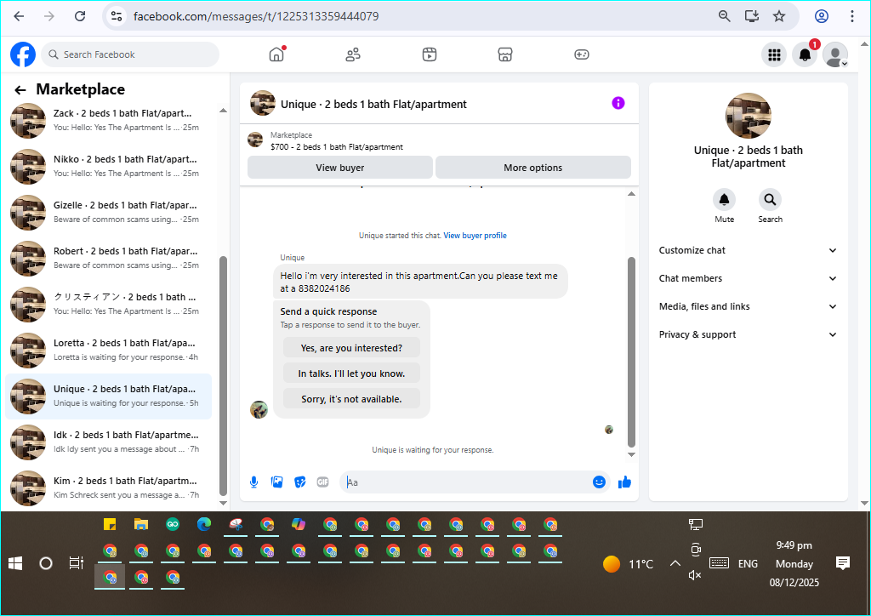Open the Chrome zoom magnifier icon

[x=725, y=16]
